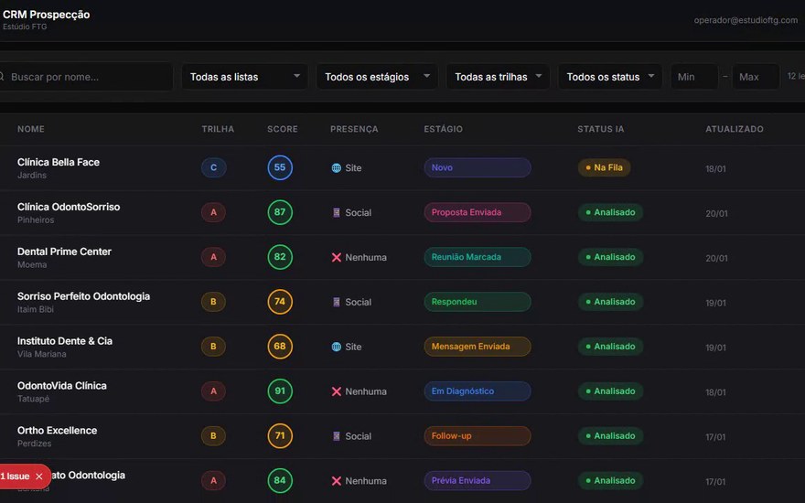Dismiss the 1 Issue badge with its X
The image size is (805, 503).
(x=39, y=476)
